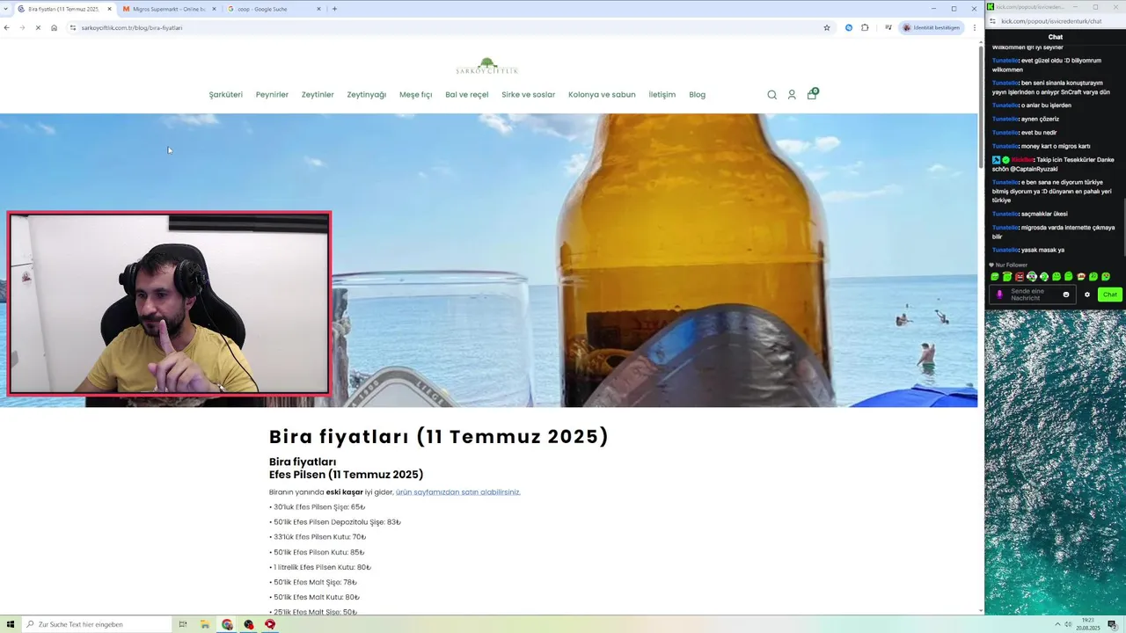Image resolution: width=1126 pixels, height=633 pixels.
Task: Open the tab search dropdown arrow
Action: pyautogui.click(x=8, y=9)
